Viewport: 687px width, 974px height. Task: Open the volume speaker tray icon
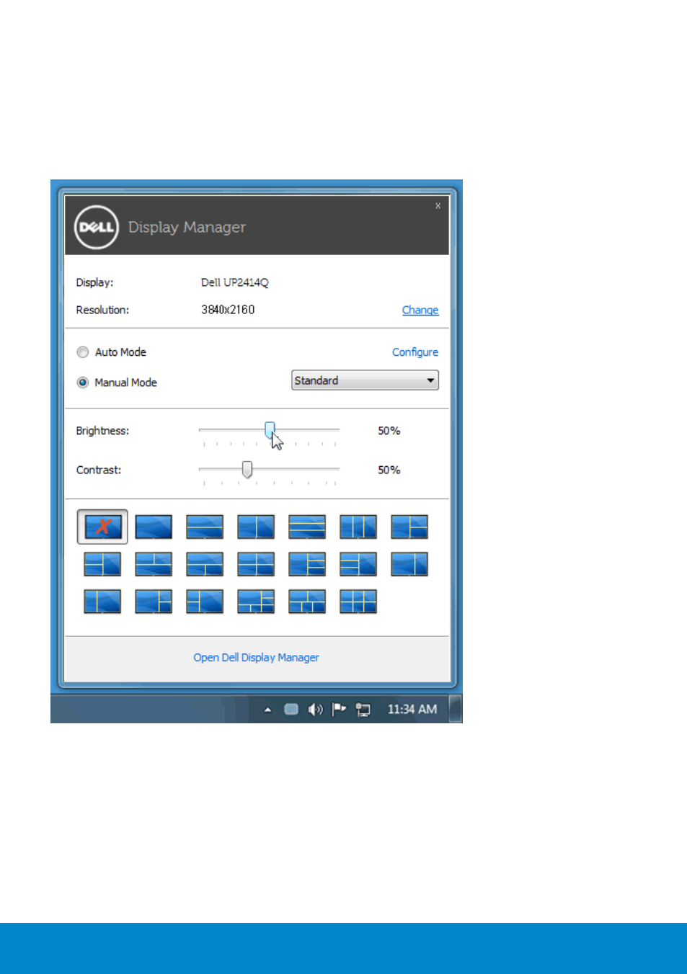pos(315,710)
